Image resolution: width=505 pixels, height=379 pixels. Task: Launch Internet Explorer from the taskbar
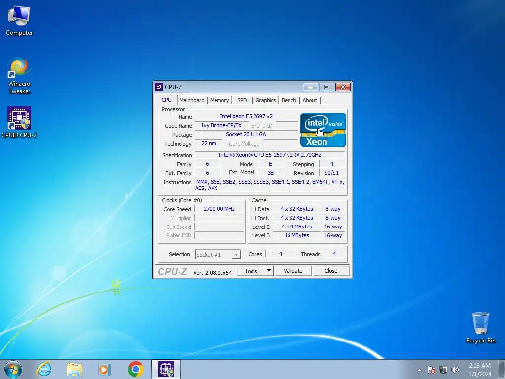44,369
